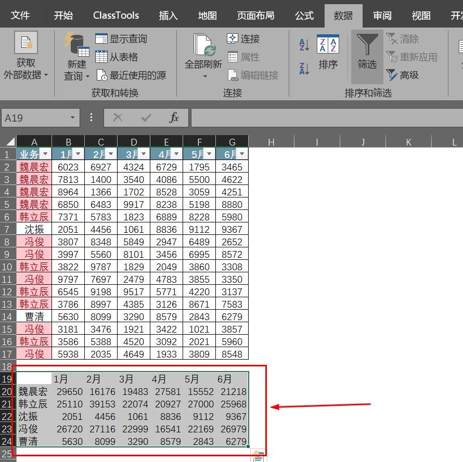Expand the Name Box dropdown arrow
The image size is (463, 462).
pos(73,118)
